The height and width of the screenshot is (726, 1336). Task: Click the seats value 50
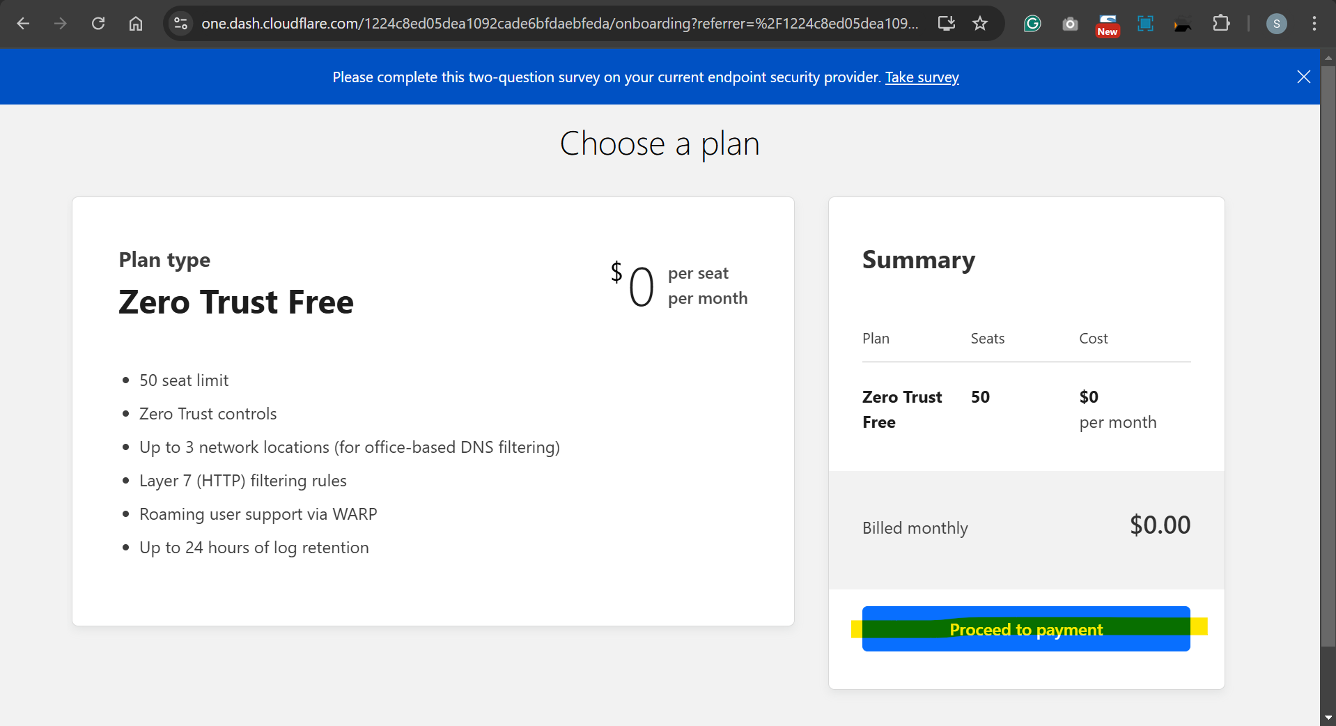click(x=980, y=397)
